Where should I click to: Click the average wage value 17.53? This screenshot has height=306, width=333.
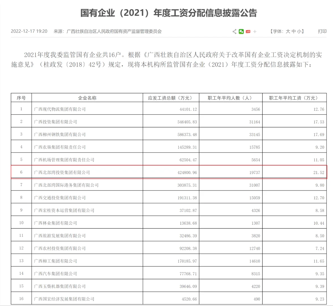pos(319,122)
